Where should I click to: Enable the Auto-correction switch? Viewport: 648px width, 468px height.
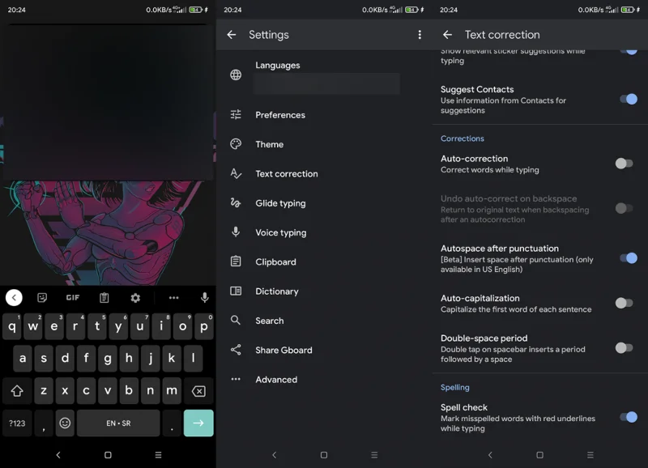tap(624, 164)
